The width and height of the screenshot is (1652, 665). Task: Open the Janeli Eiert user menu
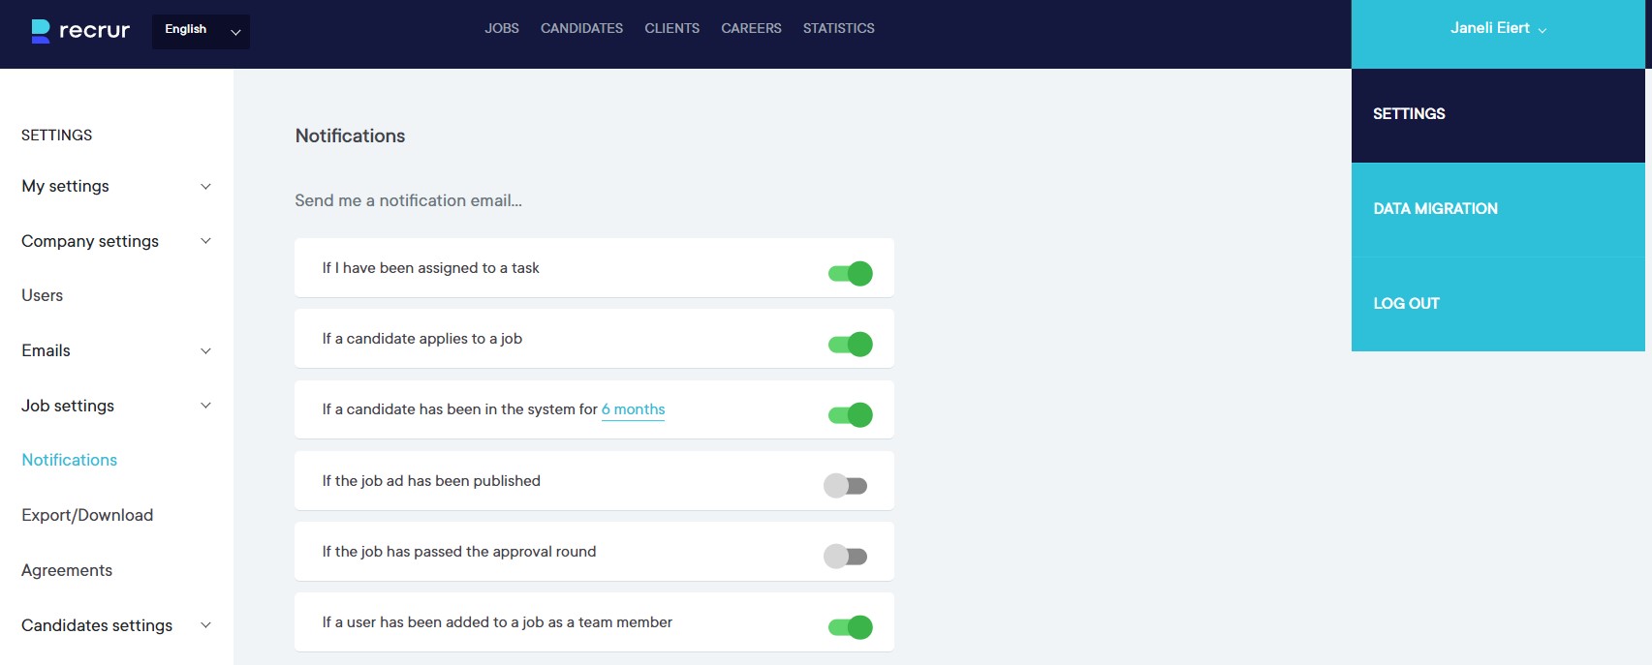click(1497, 29)
